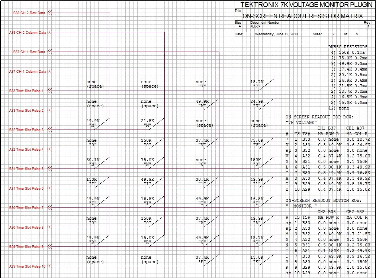Image resolution: width=376 pixels, height=278 pixels.
Task: Select the 21.5K "M" resistor label
Action: pyautogui.click(x=148, y=123)
